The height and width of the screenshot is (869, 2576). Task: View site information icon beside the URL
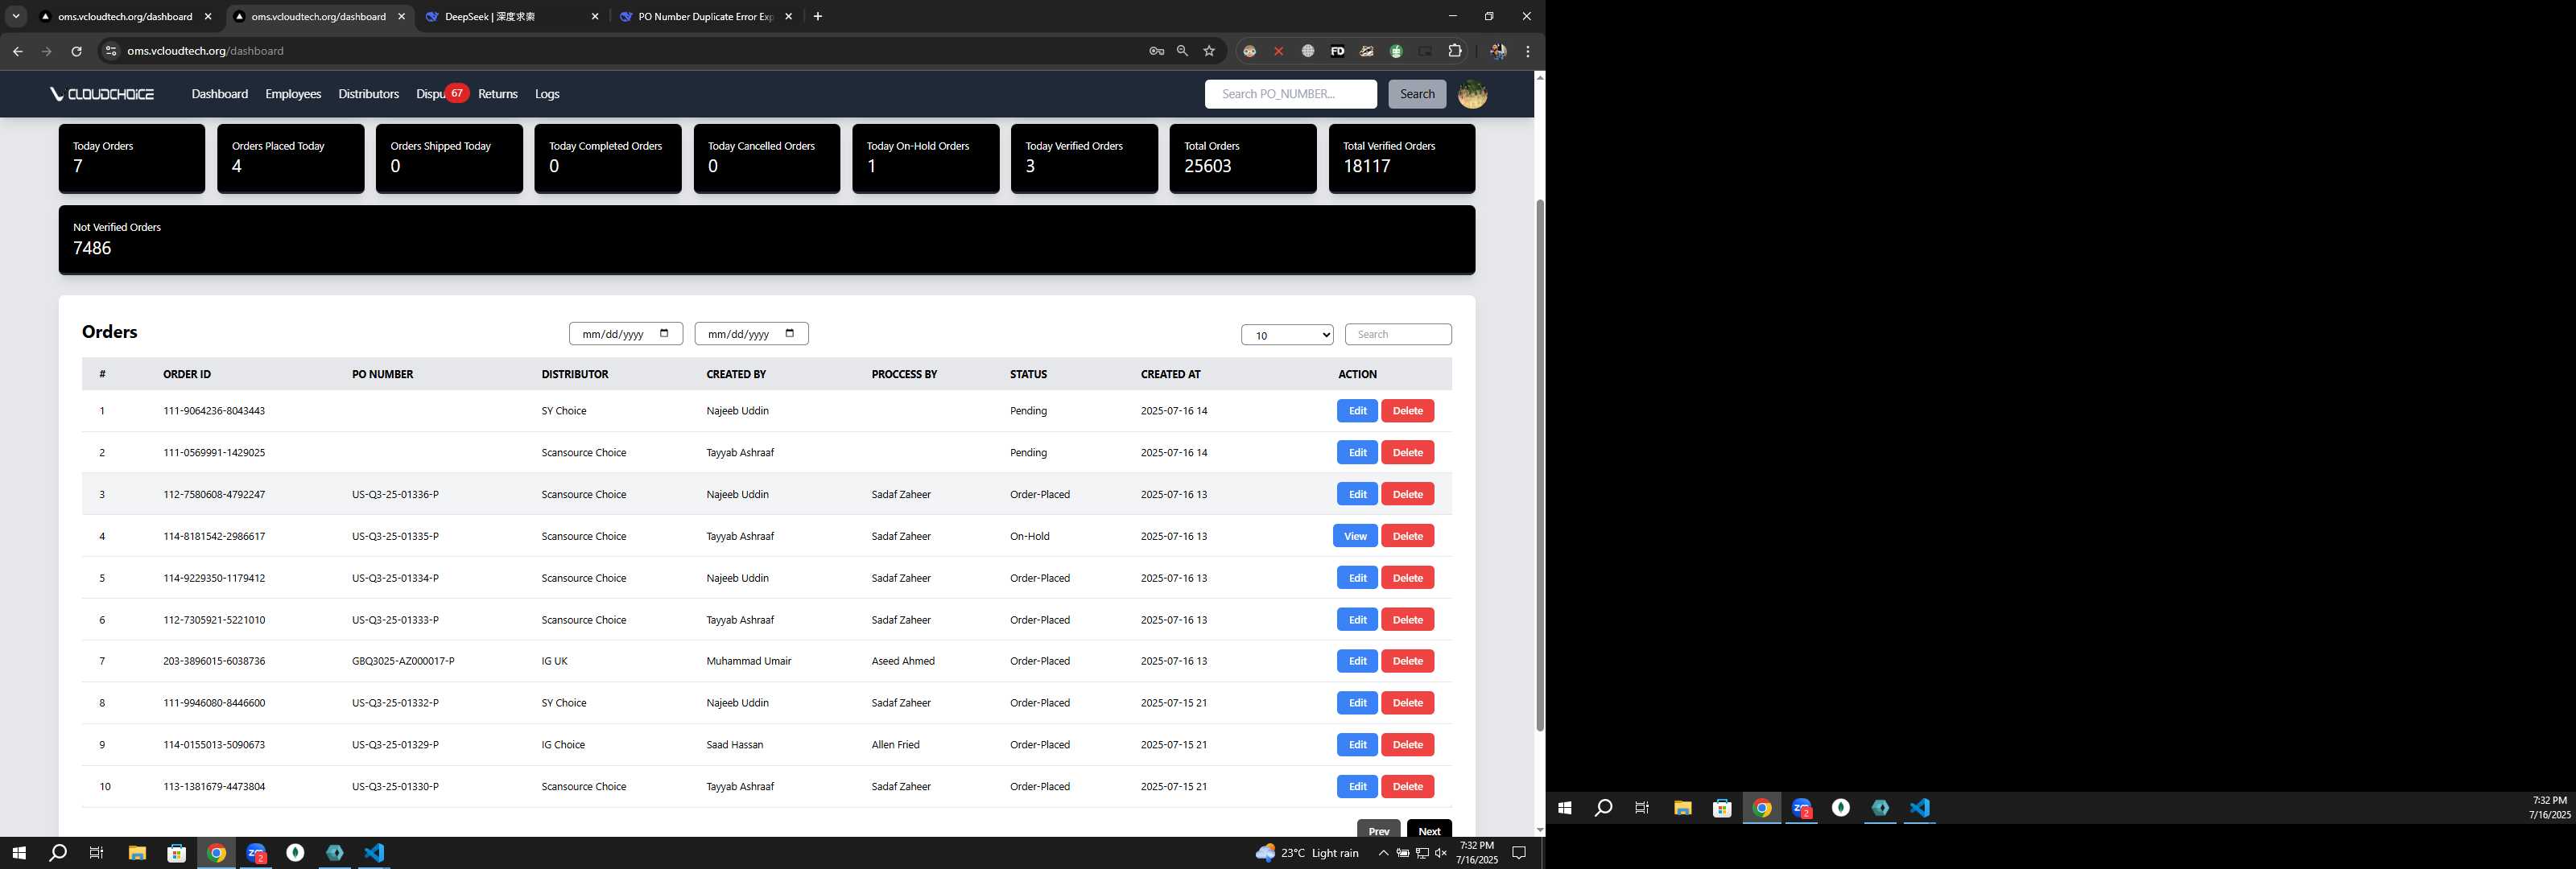coord(111,51)
